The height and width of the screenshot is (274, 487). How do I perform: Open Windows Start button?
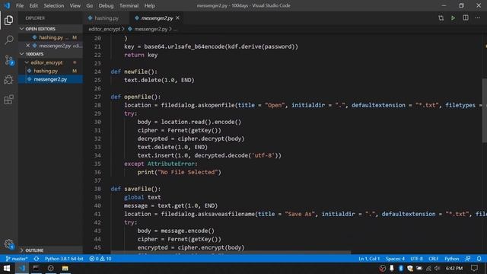point(7,268)
